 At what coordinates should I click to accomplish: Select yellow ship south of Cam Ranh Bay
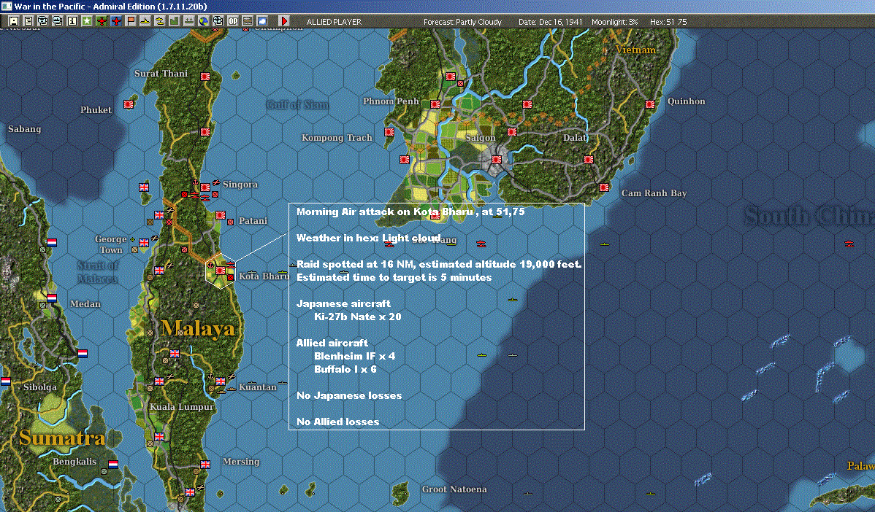point(604,244)
